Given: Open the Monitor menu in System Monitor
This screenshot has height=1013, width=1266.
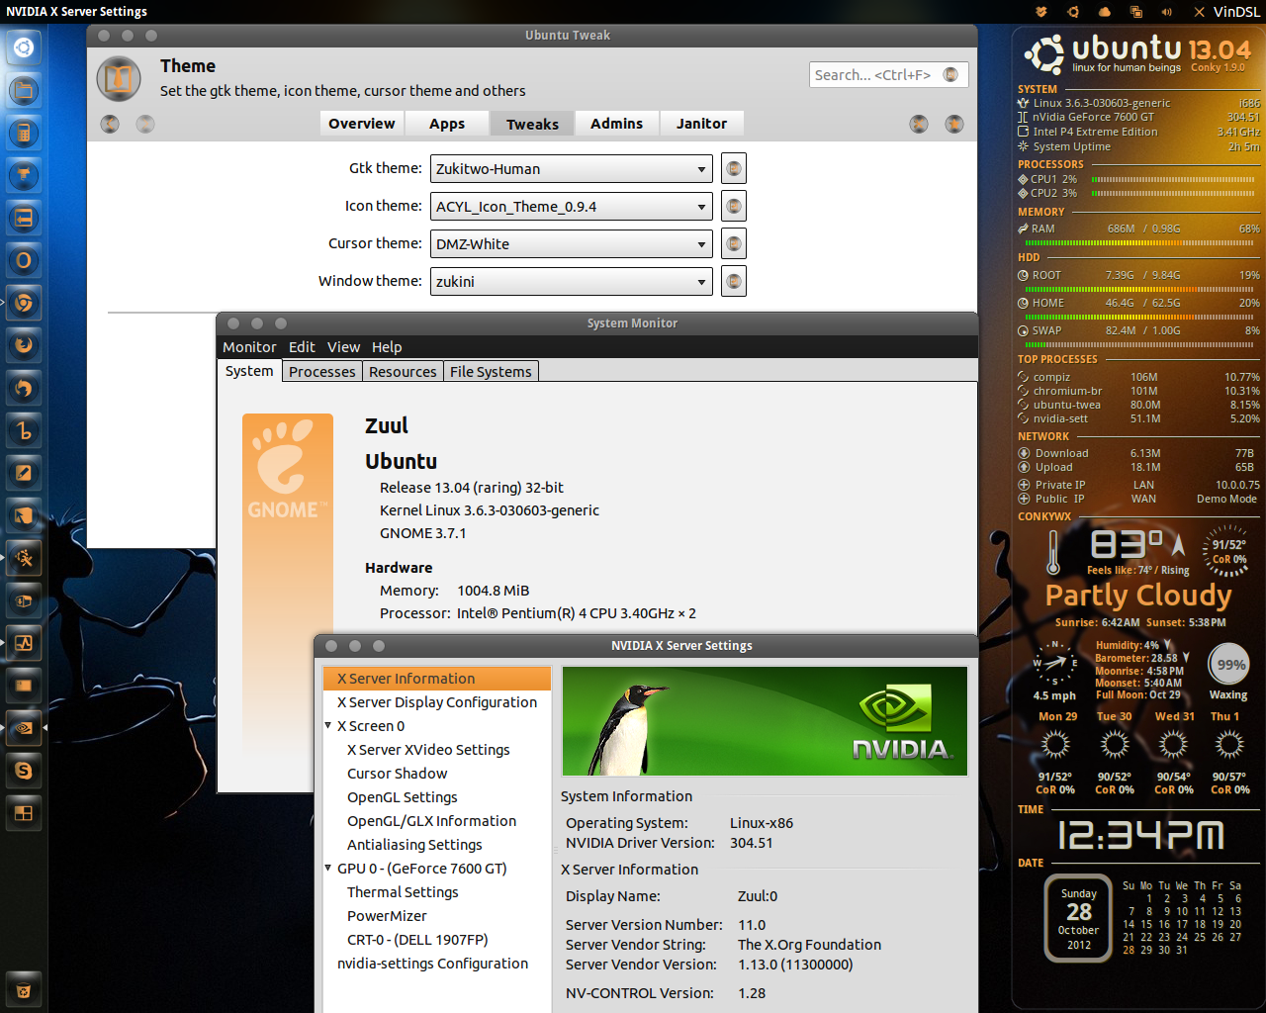Looking at the screenshot, I should tap(249, 347).
